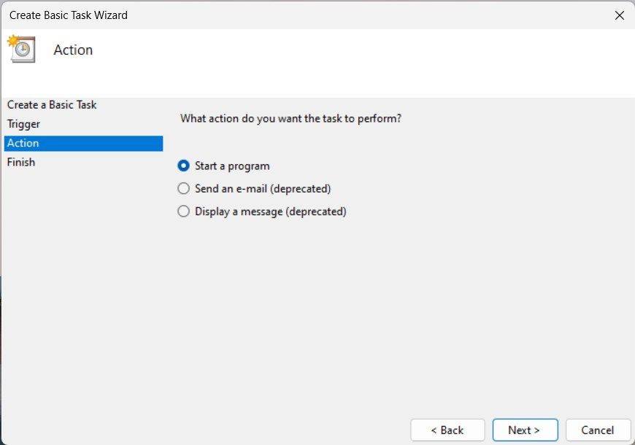This screenshot has width=635, height=445.
Task: Open the Trigger step in the sidebar
Action: [23, 124]
